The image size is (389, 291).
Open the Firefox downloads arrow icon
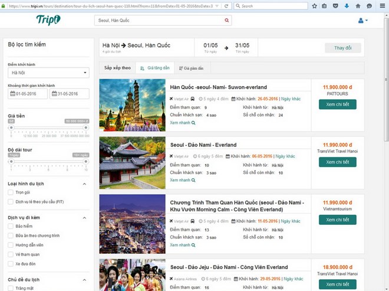pyautogui.click(x=347, y=6)
